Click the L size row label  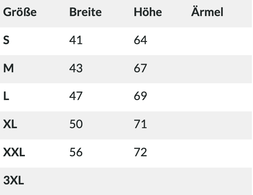coord(6,96)
